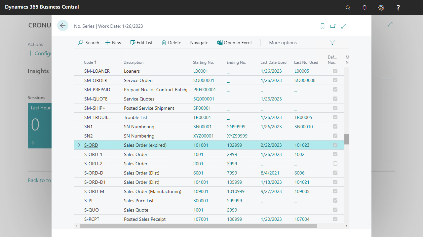Open in Excel

tap(234, 43)
